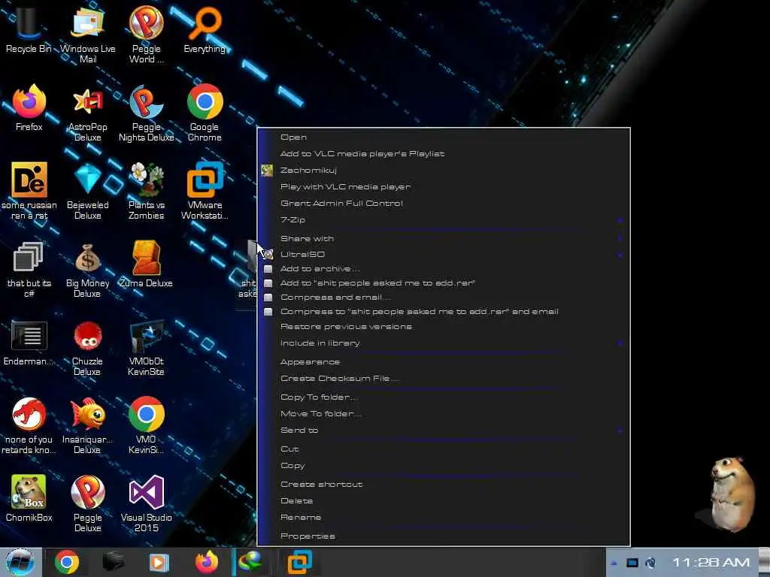The image size is (770, 577).
Task: Choose Zachomikuj in the context menu
Action: (x=444, y=171)
